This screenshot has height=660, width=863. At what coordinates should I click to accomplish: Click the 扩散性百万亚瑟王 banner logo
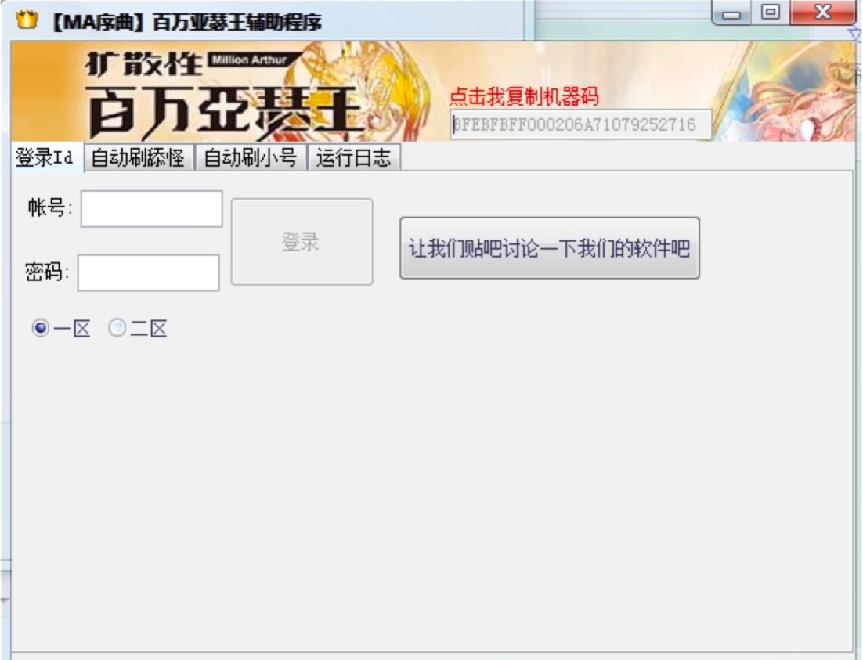coord(226,94)
